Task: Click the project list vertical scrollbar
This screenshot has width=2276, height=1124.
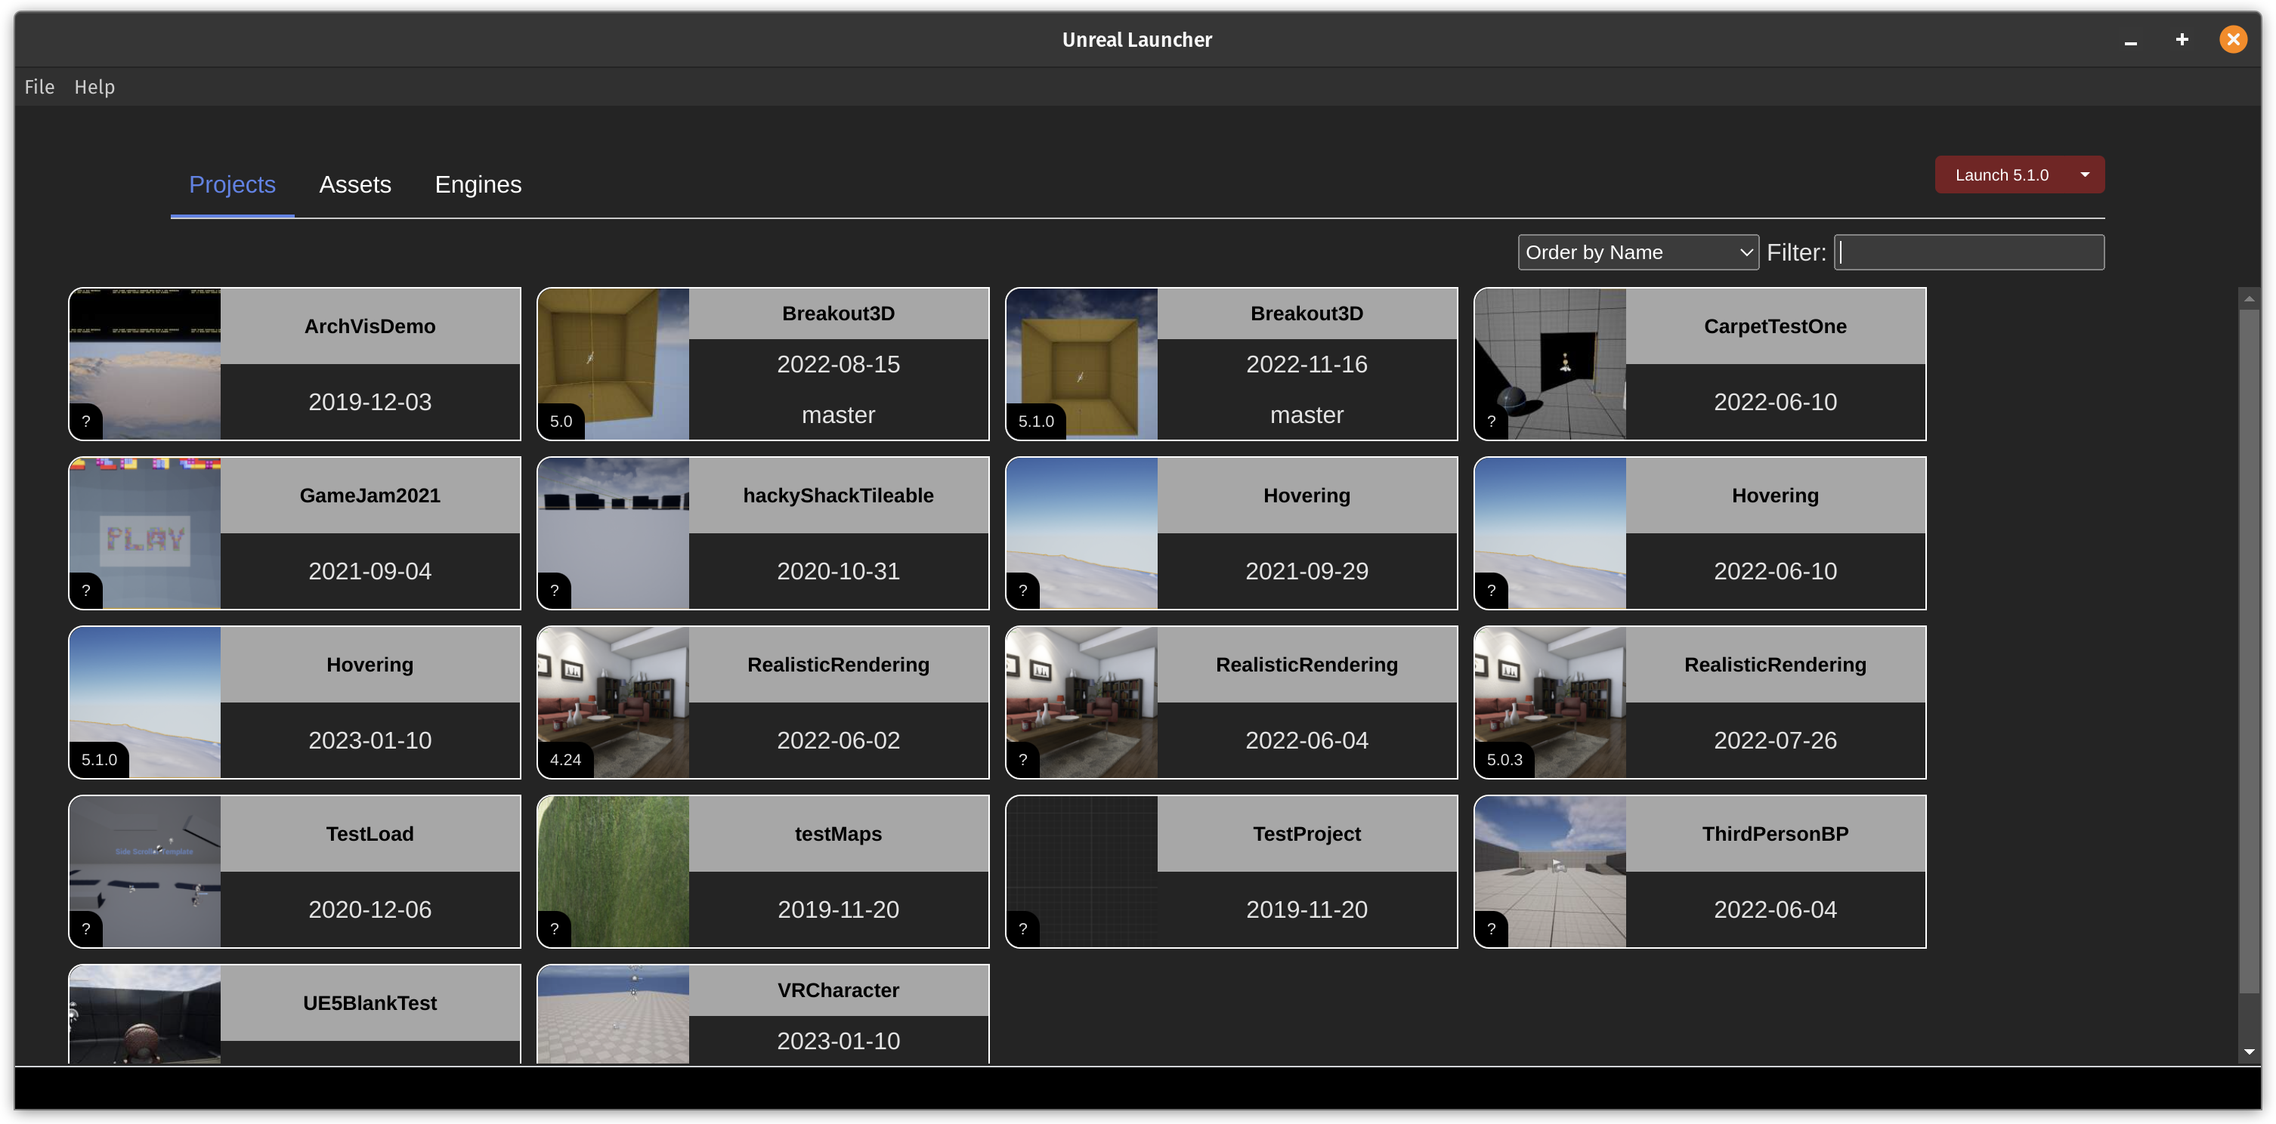Action: 2249,652
